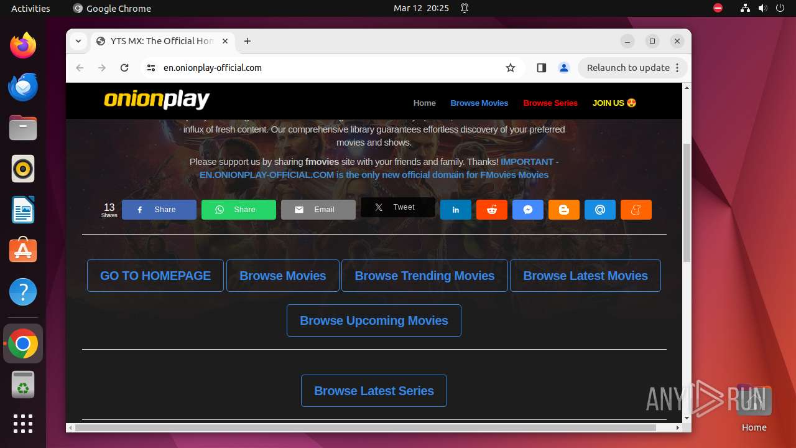Open Browse Trending Movies
The width and height of the screenshot is (796, 448).
[425, 276]
